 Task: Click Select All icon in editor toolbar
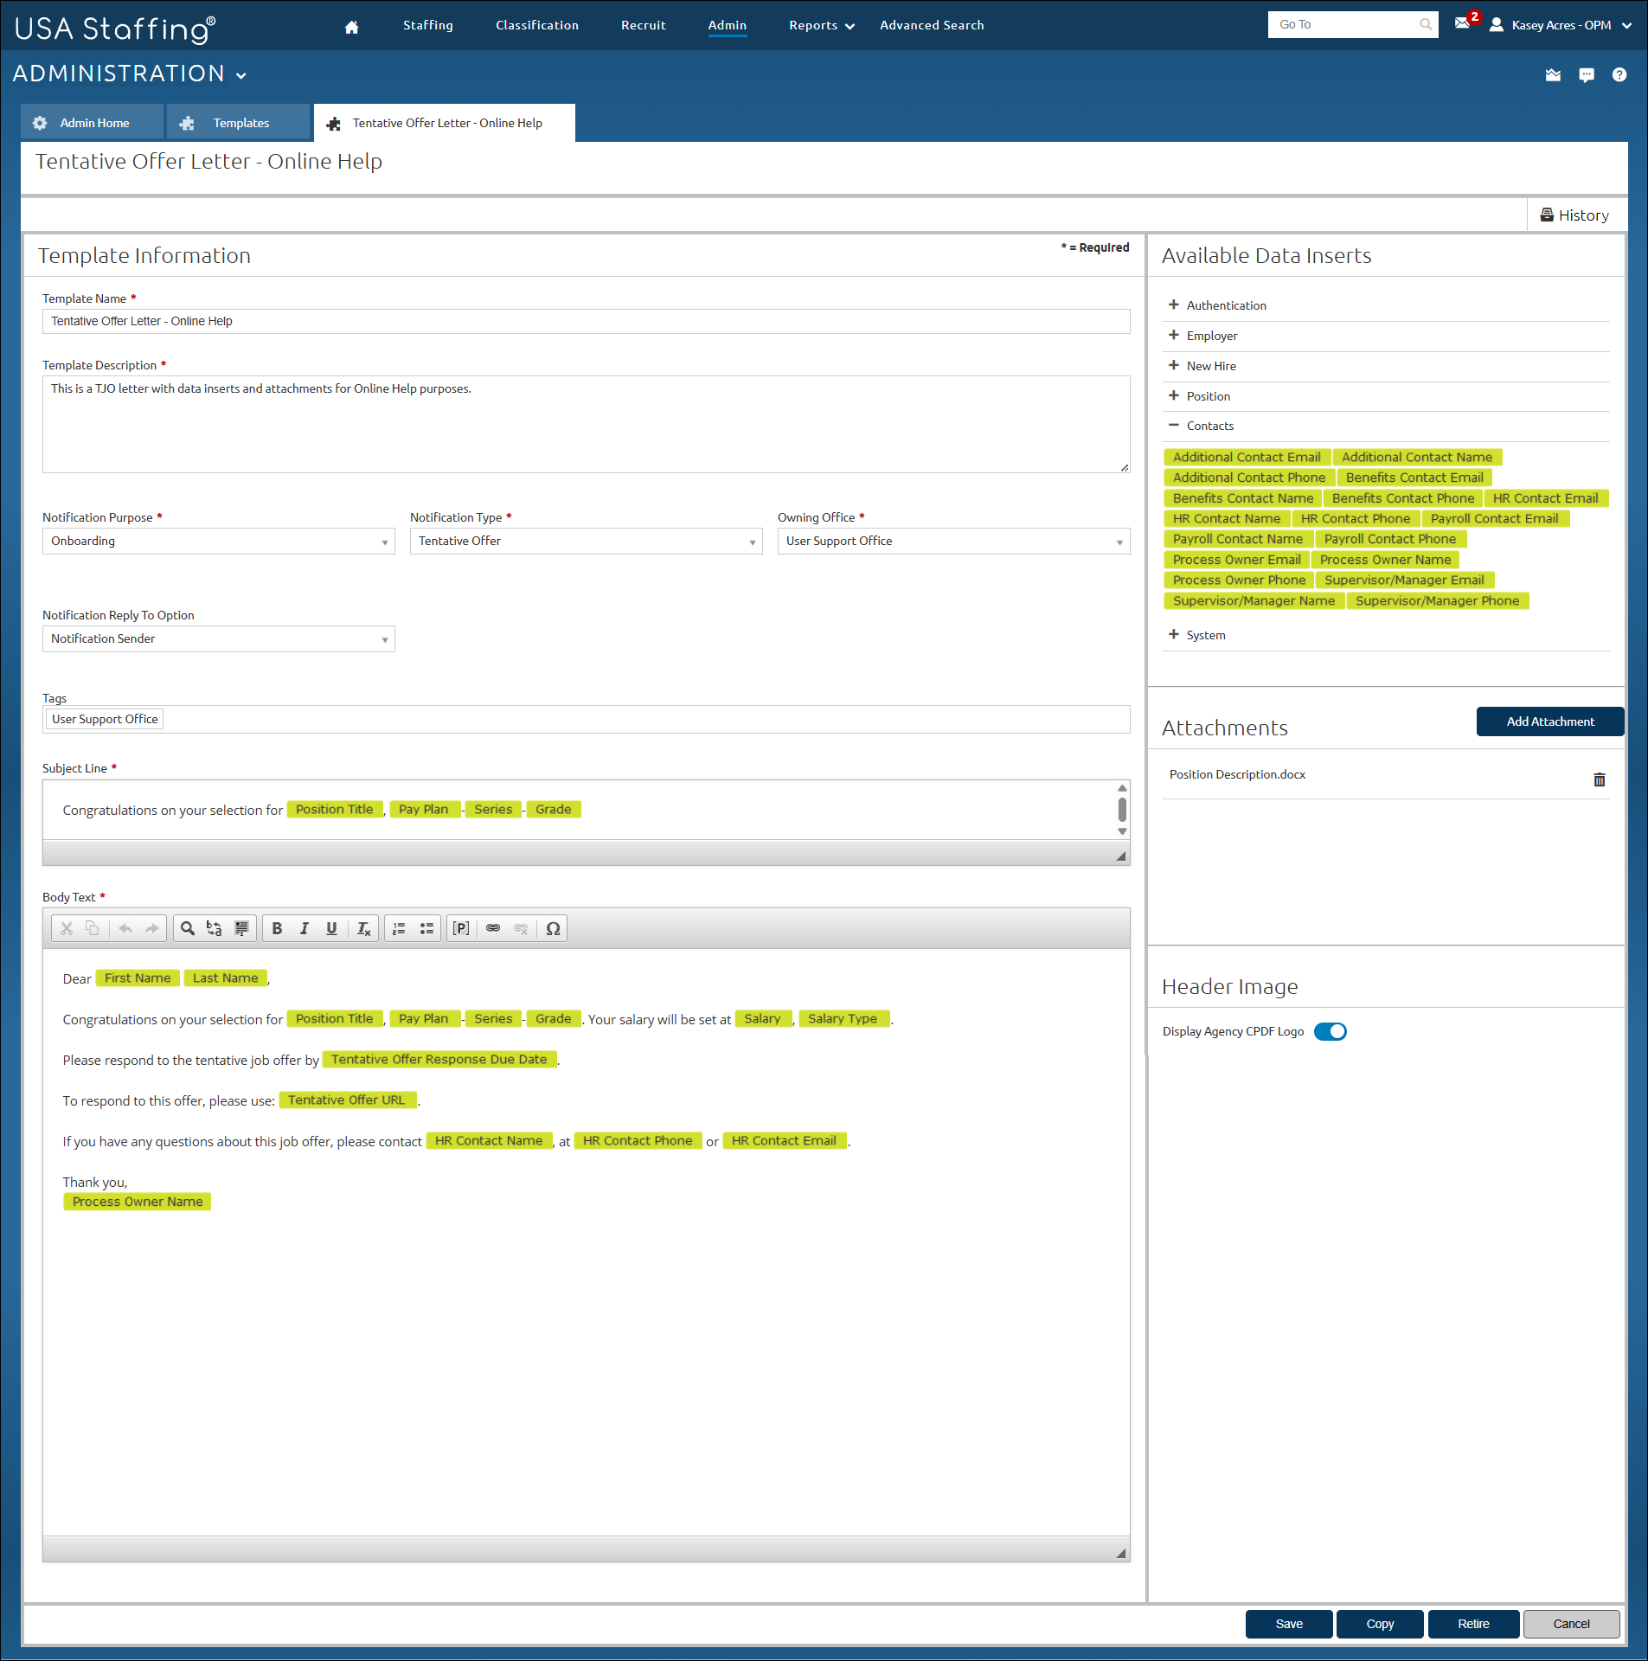coord(241,928)
